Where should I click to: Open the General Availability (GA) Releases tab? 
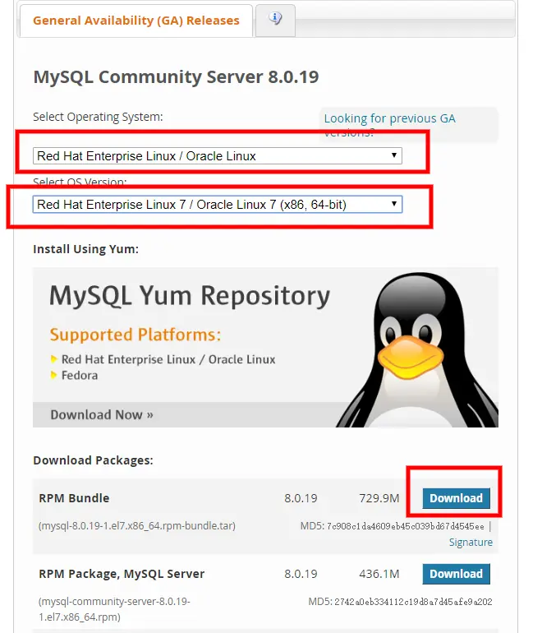pos(136,21)
